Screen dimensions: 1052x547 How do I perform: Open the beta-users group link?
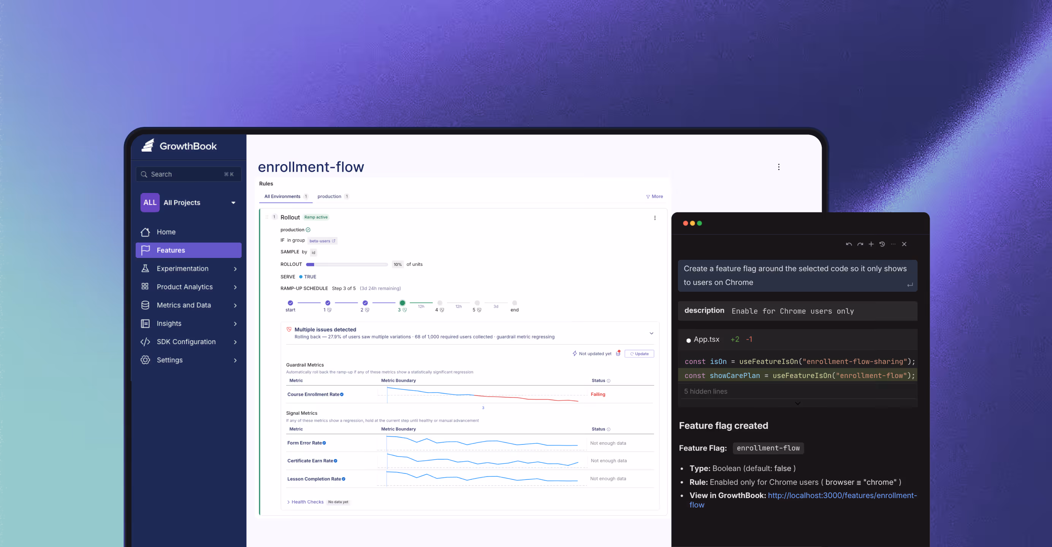[x=322, y=241]
